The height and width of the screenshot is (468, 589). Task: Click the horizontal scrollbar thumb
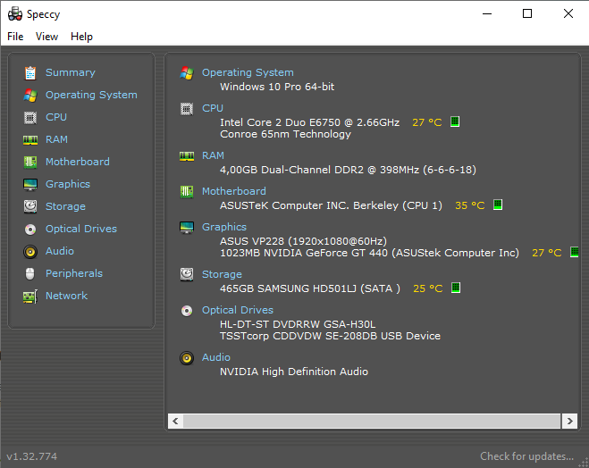372,421
